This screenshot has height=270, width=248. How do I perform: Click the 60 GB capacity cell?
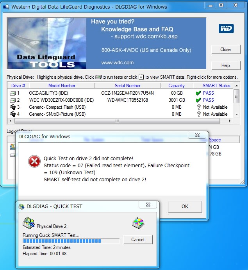(x=177, y=93)
